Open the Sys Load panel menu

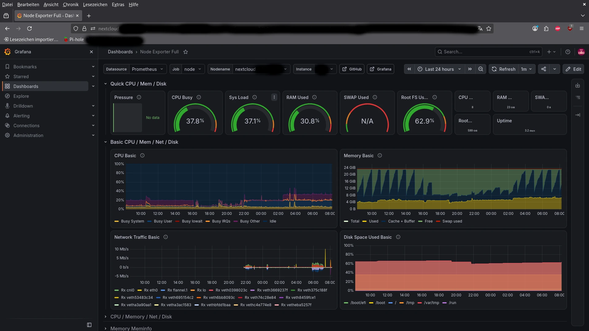tap(274, 97)
